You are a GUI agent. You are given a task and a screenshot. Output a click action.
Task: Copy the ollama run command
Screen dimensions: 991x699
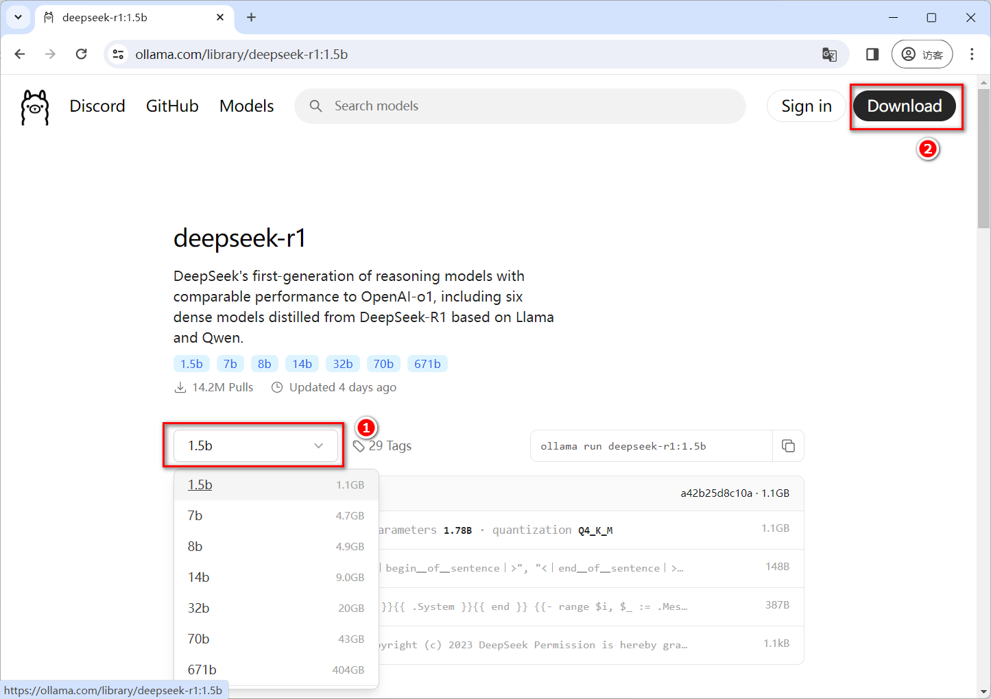788,446
